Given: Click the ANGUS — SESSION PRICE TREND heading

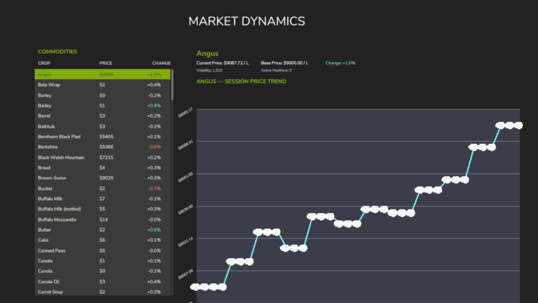Looking at the screenshot, I should [241, 81].
